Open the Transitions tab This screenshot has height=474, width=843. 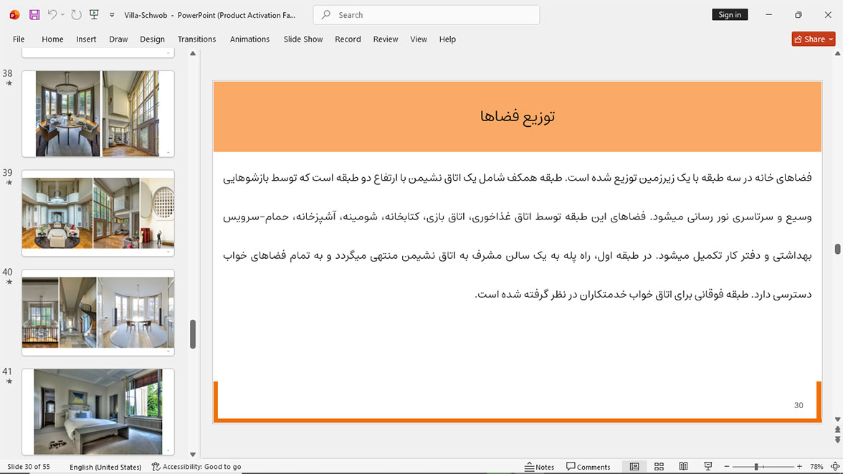196,39
